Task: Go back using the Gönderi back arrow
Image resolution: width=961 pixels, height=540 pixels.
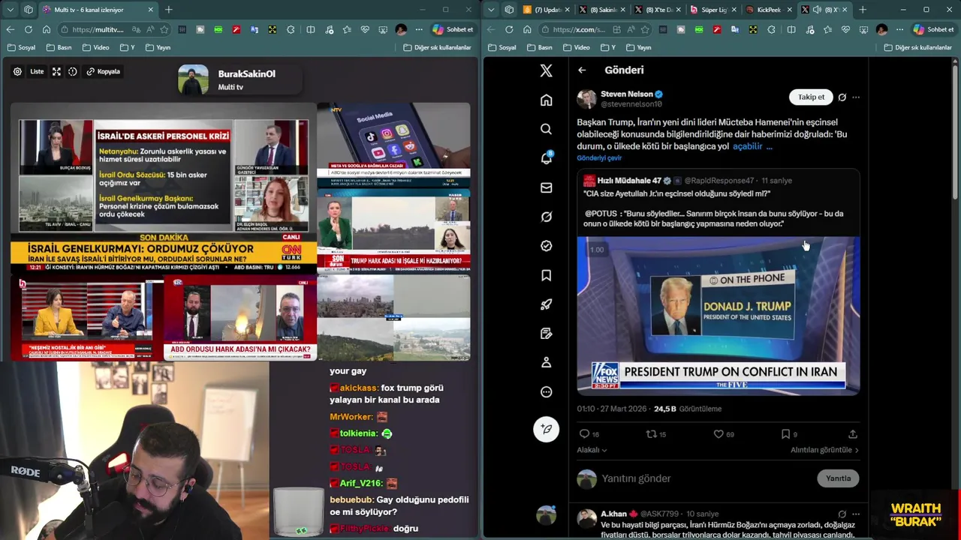Action: [x=582, y=70]
